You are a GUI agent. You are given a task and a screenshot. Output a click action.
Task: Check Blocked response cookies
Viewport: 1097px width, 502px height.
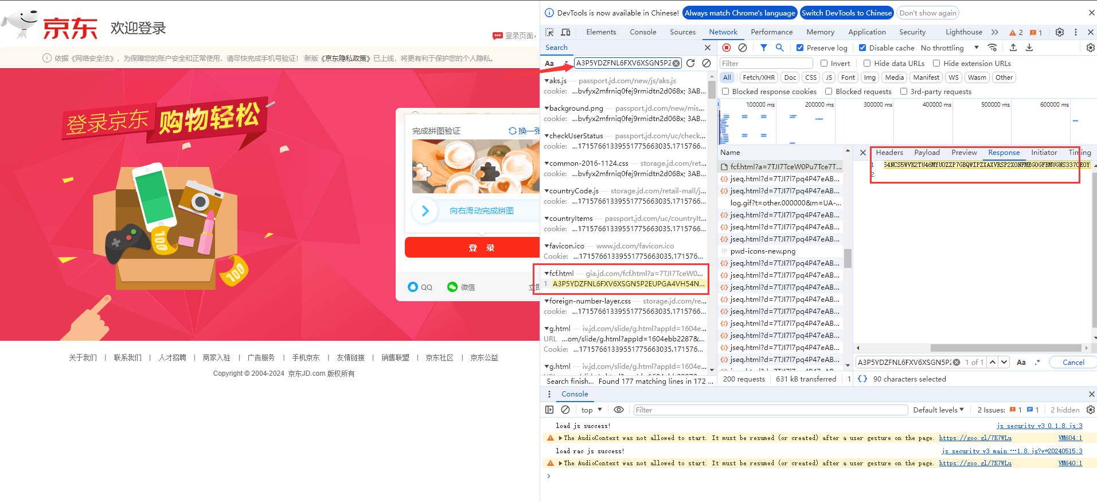[x=725, y=91]
